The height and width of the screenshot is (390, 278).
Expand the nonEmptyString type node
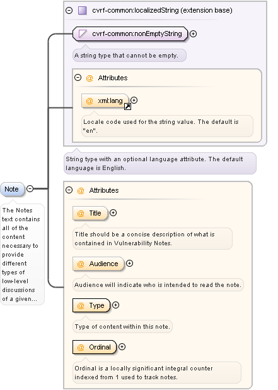(193, 34)
